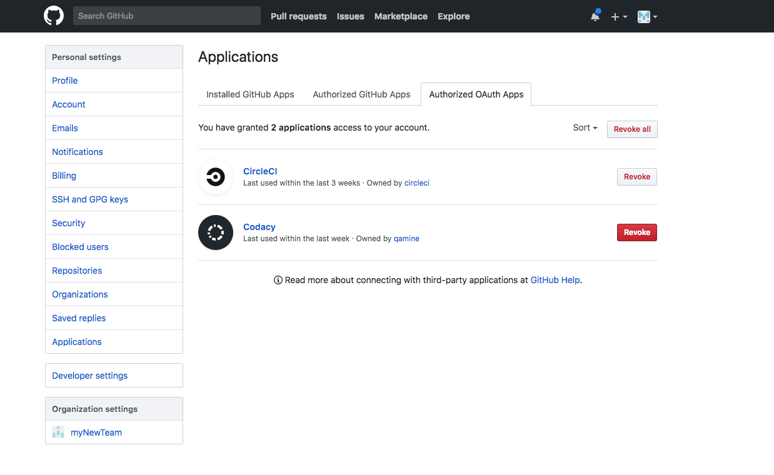Viewport: 774px width, 475px height.
Task: Open Pull requests in top navigation
Action: [298, 16]
